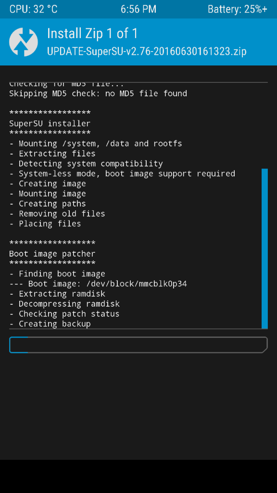This screenshot has width=277, height=493.
Task: Click the Boot image patcher heading
Action: [52, 254]
